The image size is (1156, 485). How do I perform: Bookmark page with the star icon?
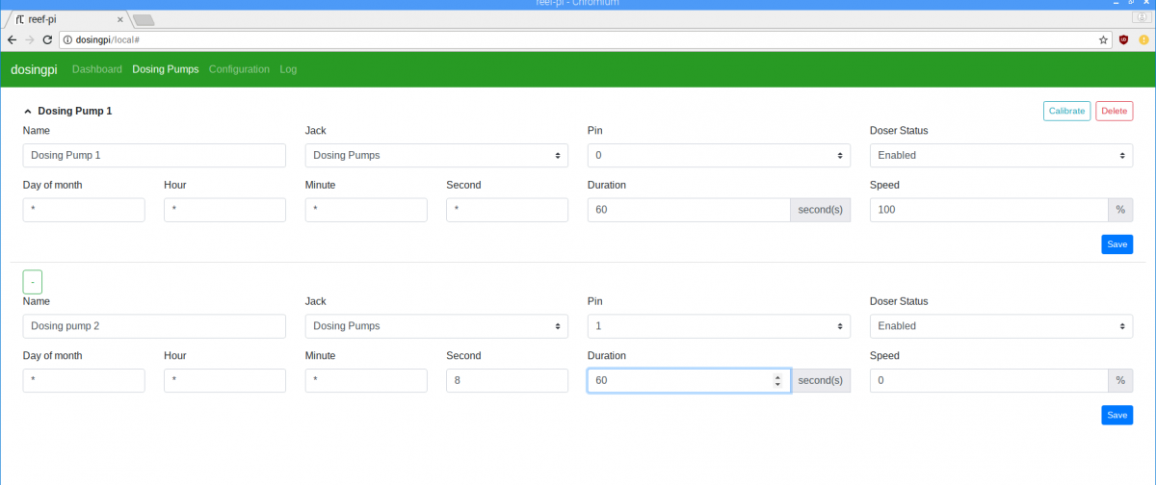[1104, 39]
